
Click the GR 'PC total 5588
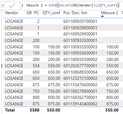[35, 110]
